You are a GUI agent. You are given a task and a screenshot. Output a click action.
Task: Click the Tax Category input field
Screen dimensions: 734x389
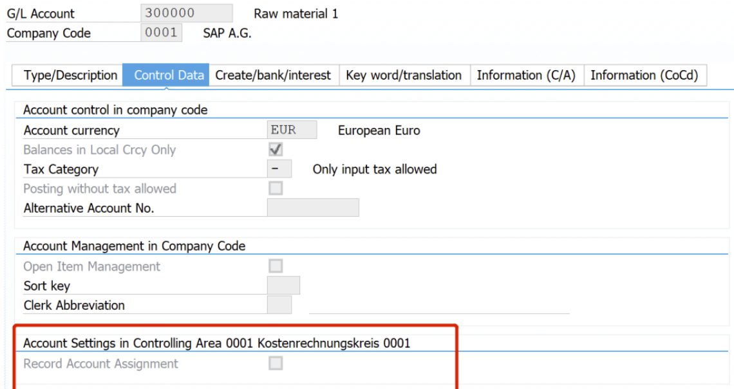point(279,169)
